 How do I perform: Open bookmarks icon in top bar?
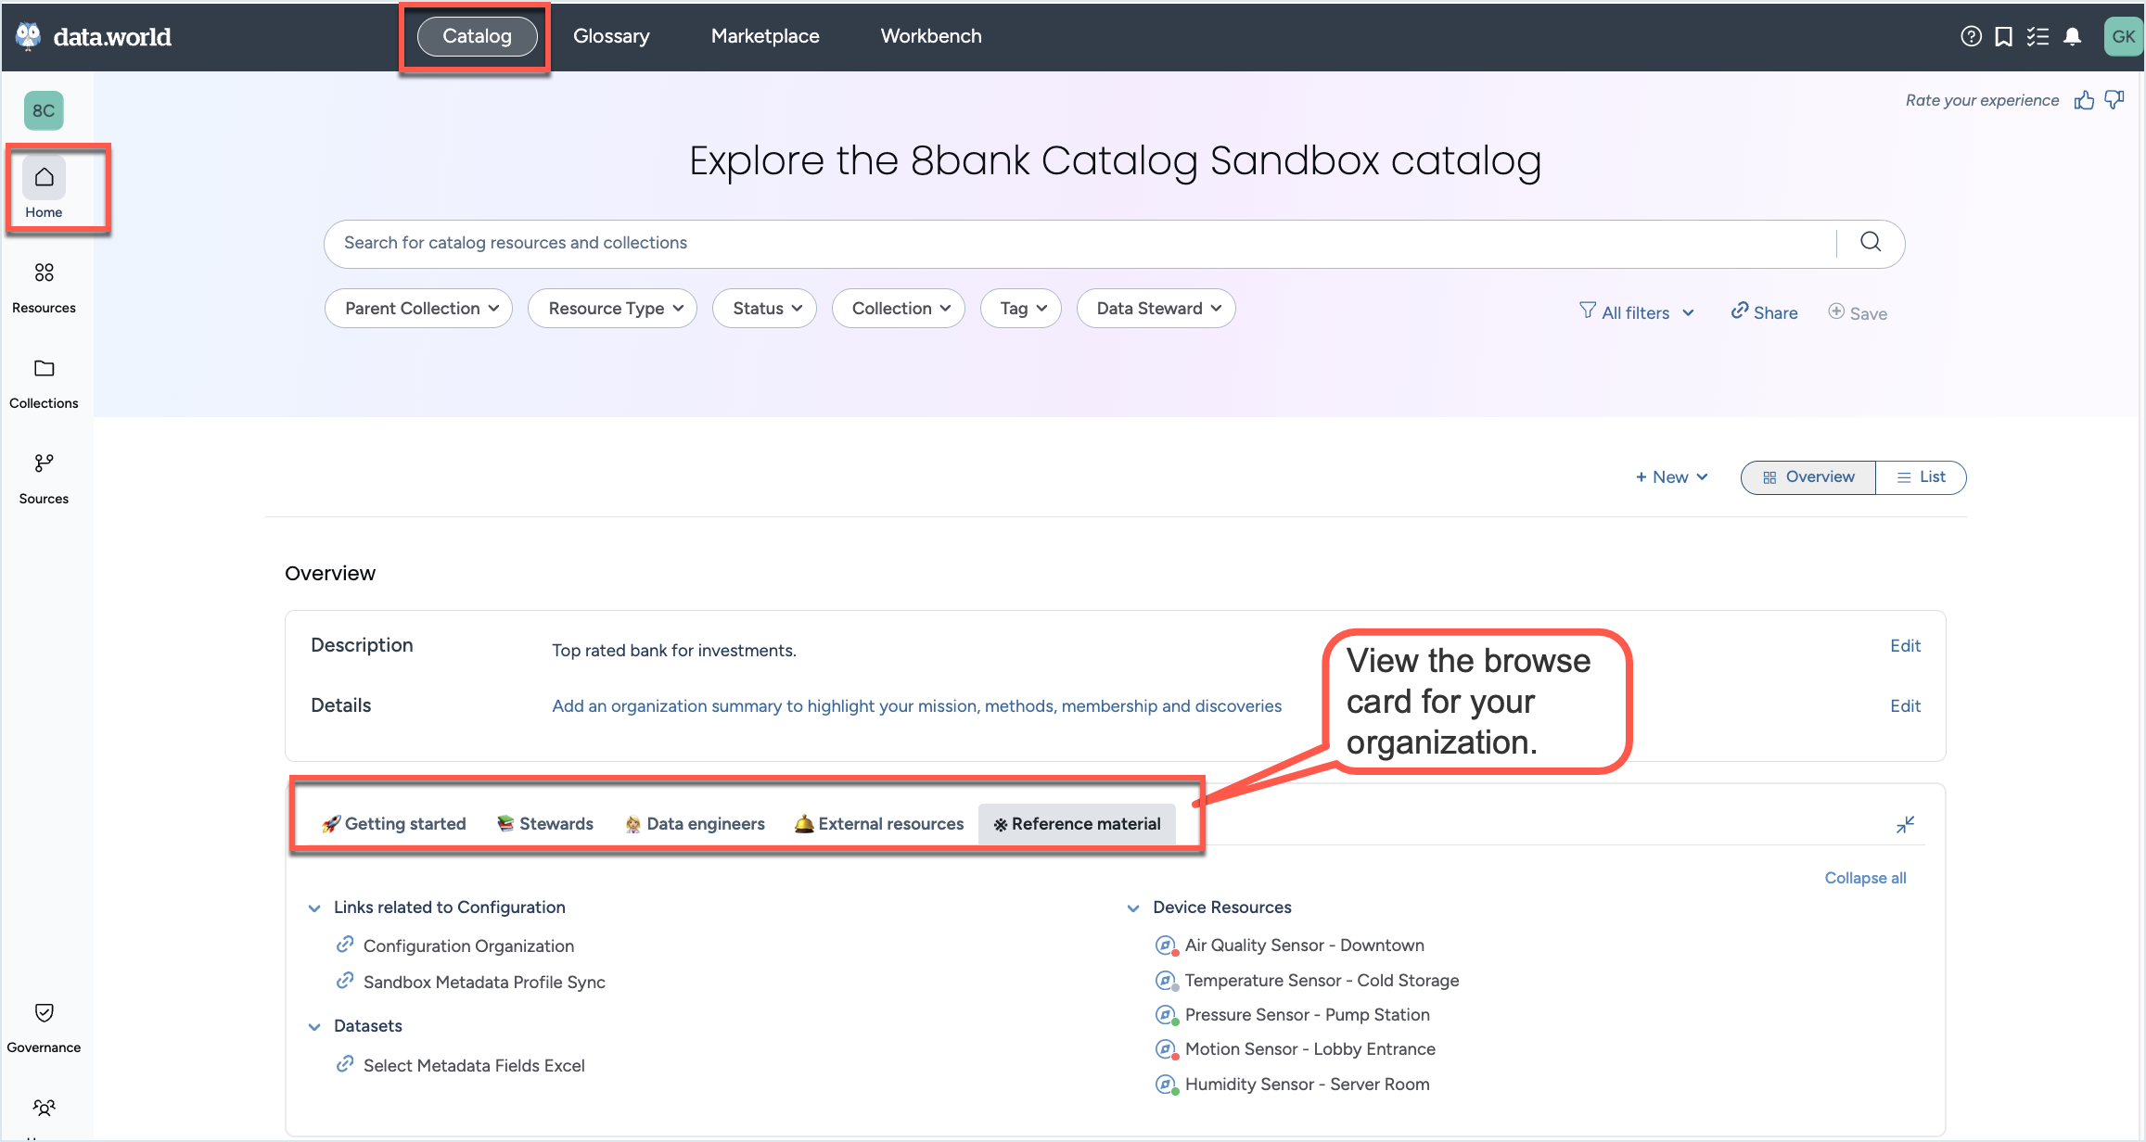pyautogui.click(x=2004, y=36)
